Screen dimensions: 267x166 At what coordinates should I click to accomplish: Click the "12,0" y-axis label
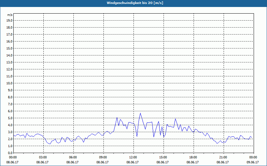click(10, 69)
